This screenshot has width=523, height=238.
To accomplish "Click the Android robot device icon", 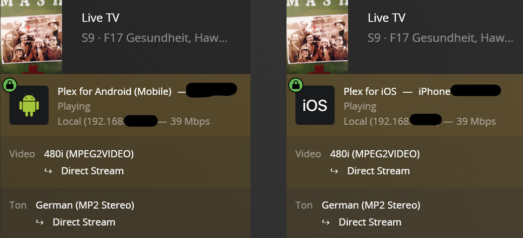I will pos(29,105).
